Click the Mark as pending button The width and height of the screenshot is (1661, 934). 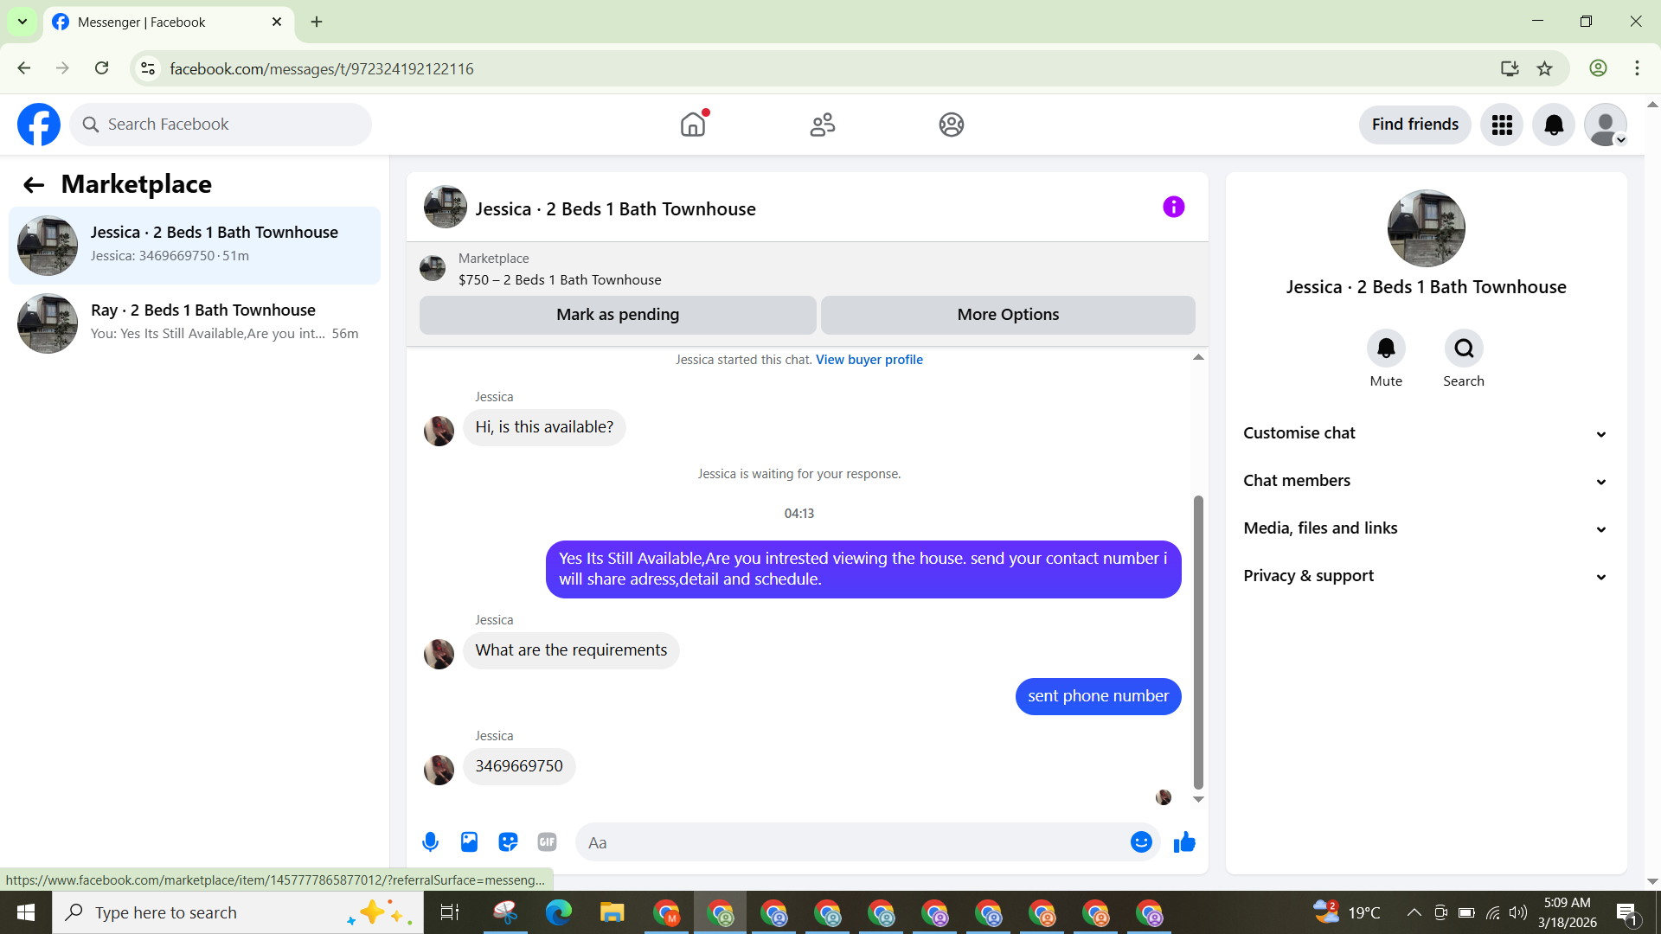(618, 315)
